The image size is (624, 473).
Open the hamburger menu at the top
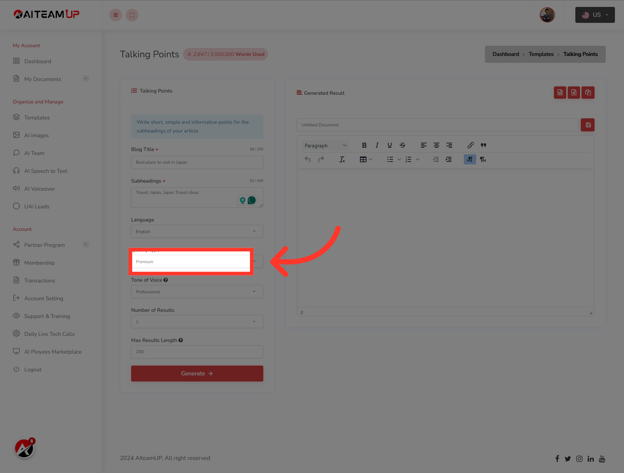[116, 15]
